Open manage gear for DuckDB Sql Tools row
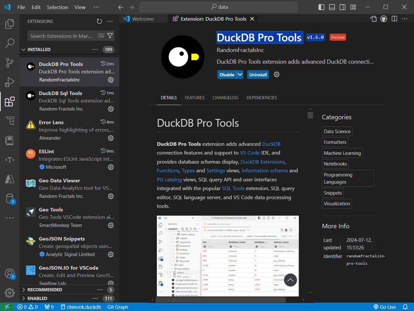The image size is (414, 311). [x=111, y=109]
